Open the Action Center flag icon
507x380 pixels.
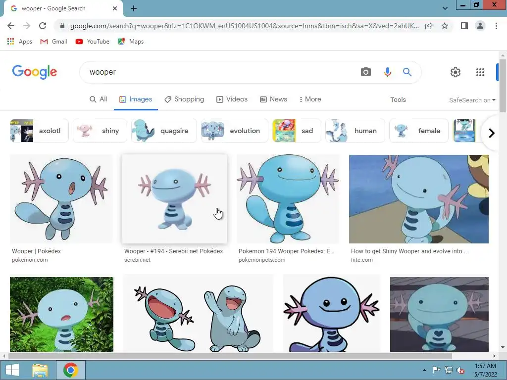[436, 370]
